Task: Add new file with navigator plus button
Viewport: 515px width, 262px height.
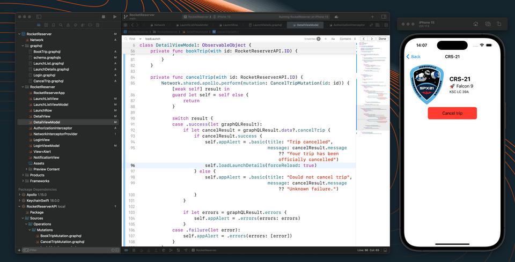Action: [19, 250]
